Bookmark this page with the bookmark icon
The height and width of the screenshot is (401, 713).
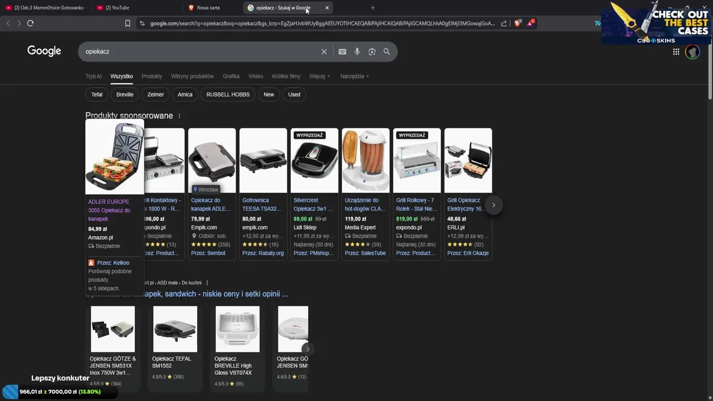click(x=128, y=23)
